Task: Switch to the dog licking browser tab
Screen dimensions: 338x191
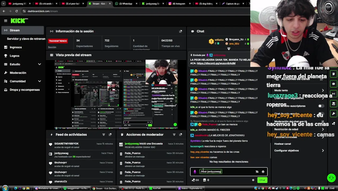Action: (206, 4)
